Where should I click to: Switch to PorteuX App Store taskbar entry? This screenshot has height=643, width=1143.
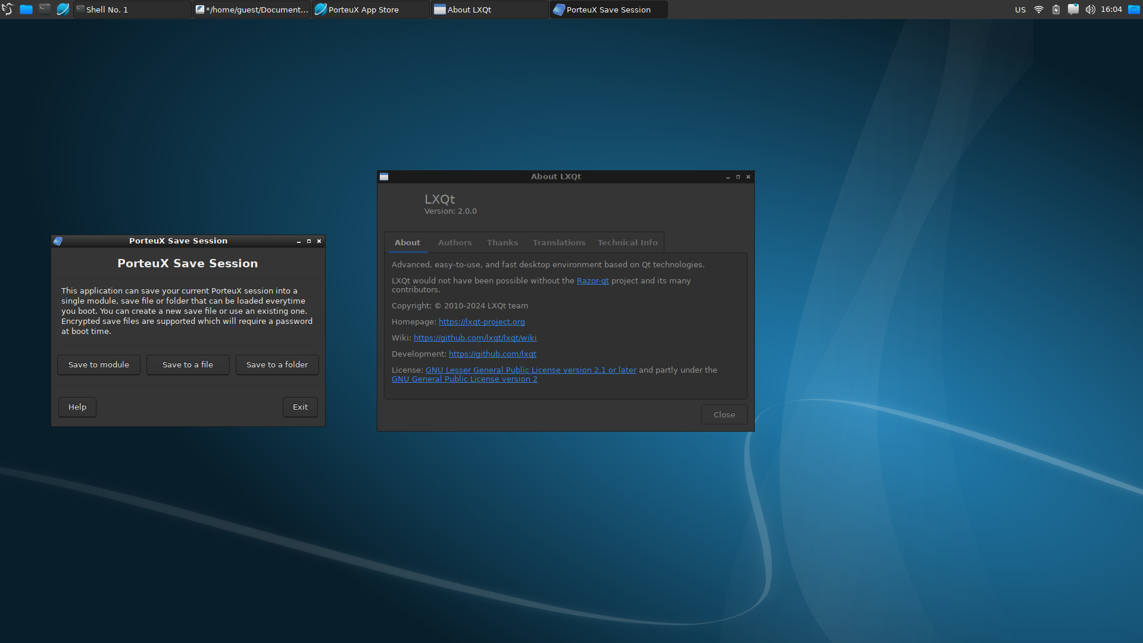[370, 10]
